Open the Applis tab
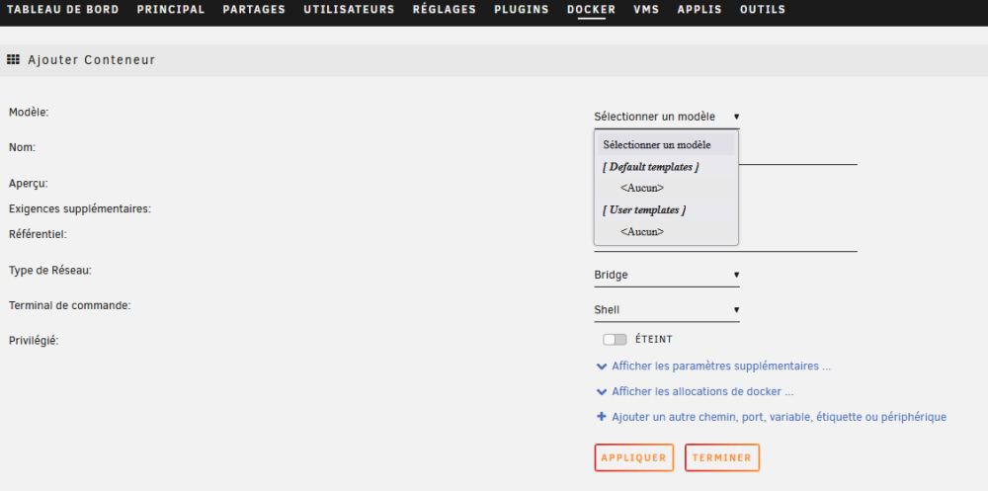The image size is (988, 491). coord(700,10)
